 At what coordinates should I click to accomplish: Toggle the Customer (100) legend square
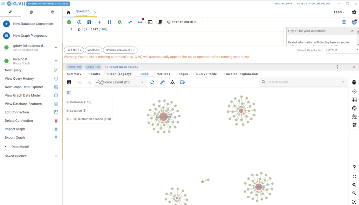click(68, 102)
